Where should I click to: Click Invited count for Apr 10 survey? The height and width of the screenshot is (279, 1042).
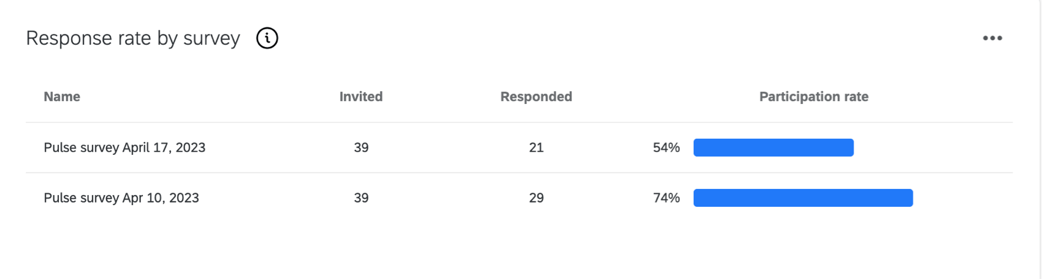point(361,198)
